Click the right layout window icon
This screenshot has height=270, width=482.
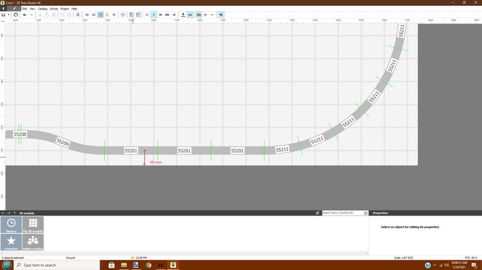pos(138,15)
